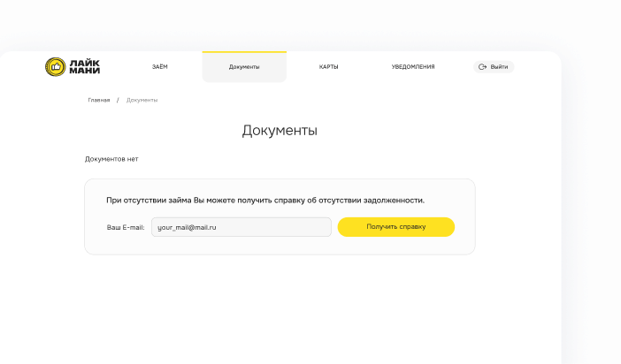Click the logout arrow icon
This screenshot has height=364, width=621.
pos(482,67)
